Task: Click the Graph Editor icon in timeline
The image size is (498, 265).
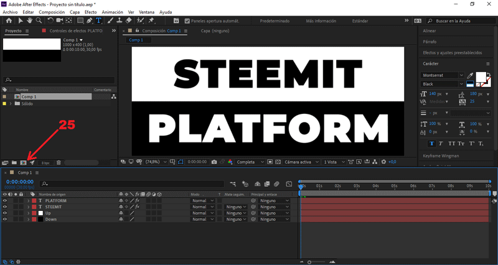Action: click(x=289, y=184)
